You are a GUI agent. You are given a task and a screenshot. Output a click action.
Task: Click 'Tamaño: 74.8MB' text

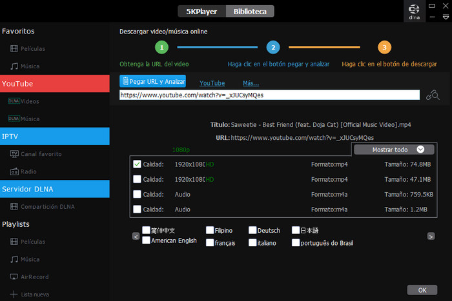[x=407, y=164]
